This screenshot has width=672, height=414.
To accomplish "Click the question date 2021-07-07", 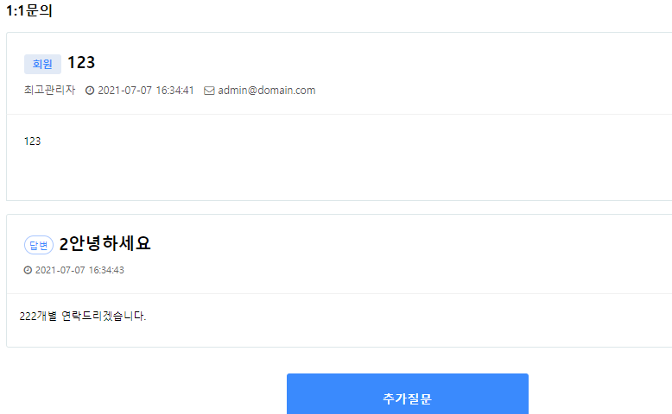I will tap(124, 91).
